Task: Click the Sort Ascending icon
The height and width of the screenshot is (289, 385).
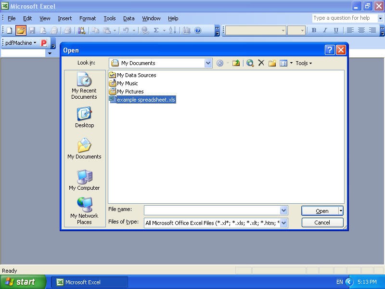Action: coord(172,30)
